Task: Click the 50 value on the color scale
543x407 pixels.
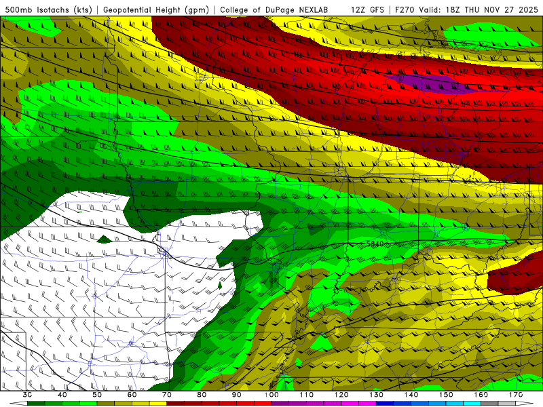Action: [97, 395]
